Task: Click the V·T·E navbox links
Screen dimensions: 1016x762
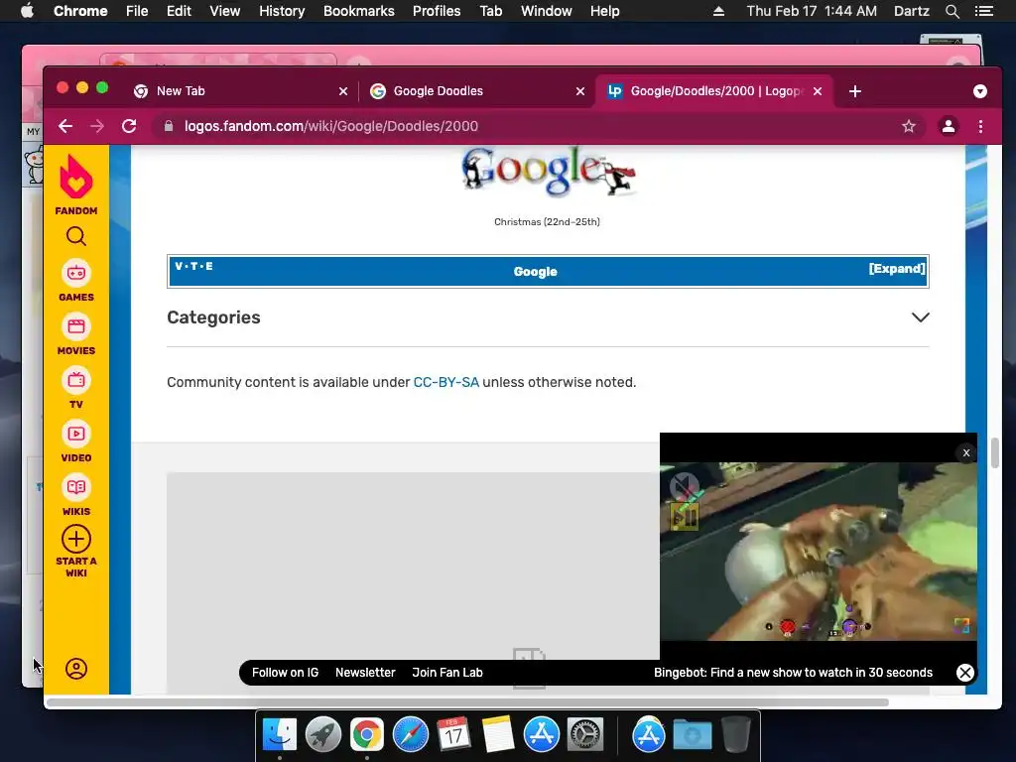Action: click(193, 266)
